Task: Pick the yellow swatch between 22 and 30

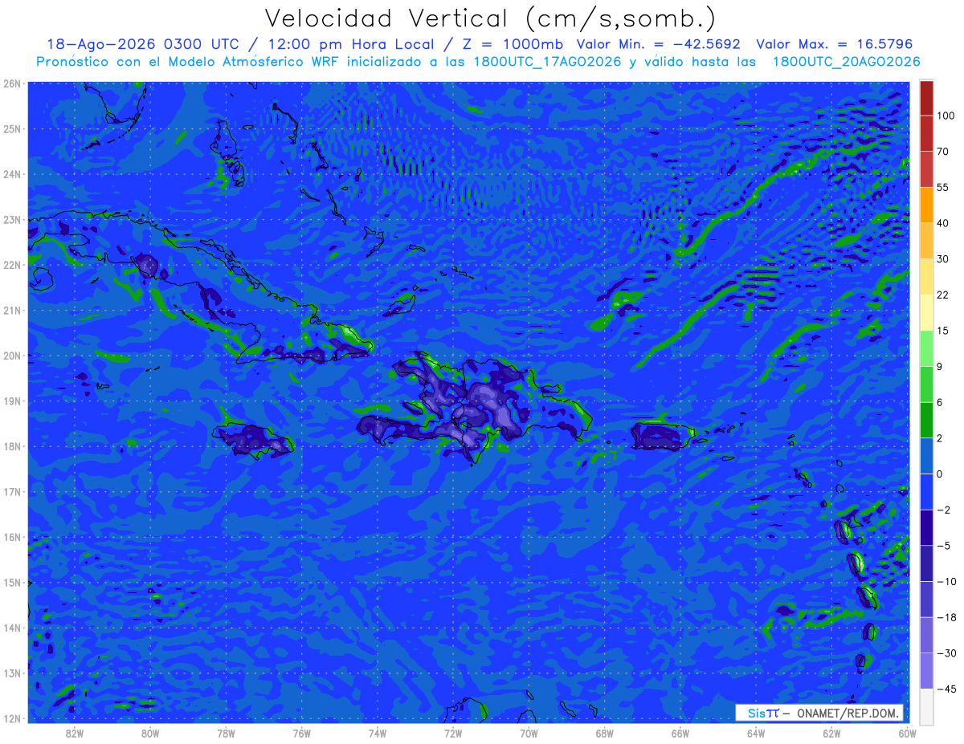Action: (x=926, y=276)
